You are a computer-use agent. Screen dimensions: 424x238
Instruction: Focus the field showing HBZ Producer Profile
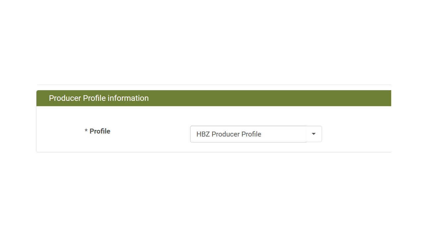248,134
